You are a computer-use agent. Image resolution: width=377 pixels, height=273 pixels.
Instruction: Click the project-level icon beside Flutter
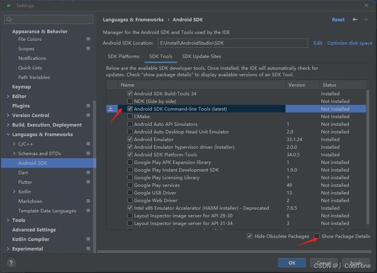click(88, 182)
